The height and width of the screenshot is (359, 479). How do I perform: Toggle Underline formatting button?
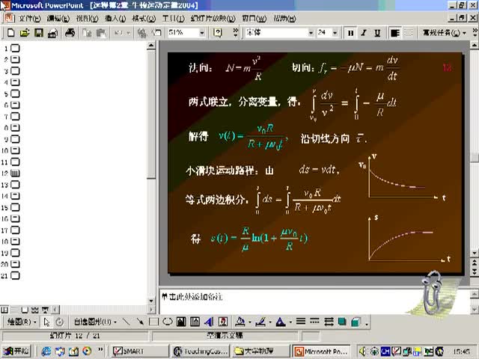point(377,33)
